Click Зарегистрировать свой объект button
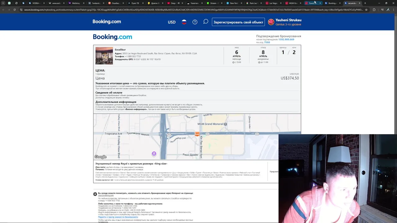This screenshot has height=223, width=397. pos(238,22)
